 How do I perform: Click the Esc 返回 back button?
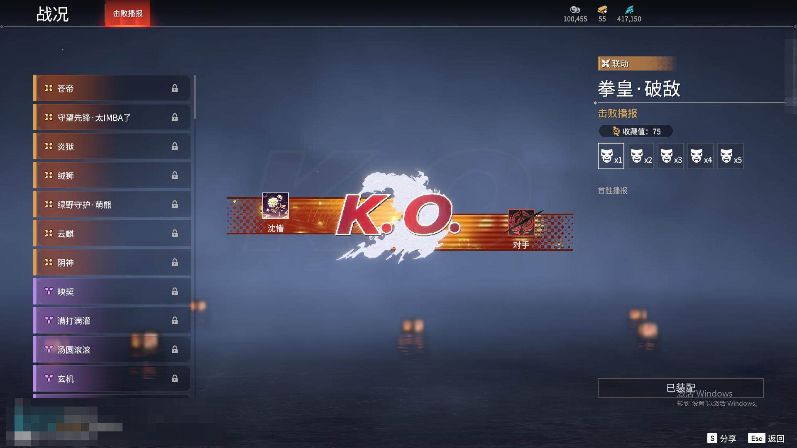pyautogui.click(x=766, y=438)
